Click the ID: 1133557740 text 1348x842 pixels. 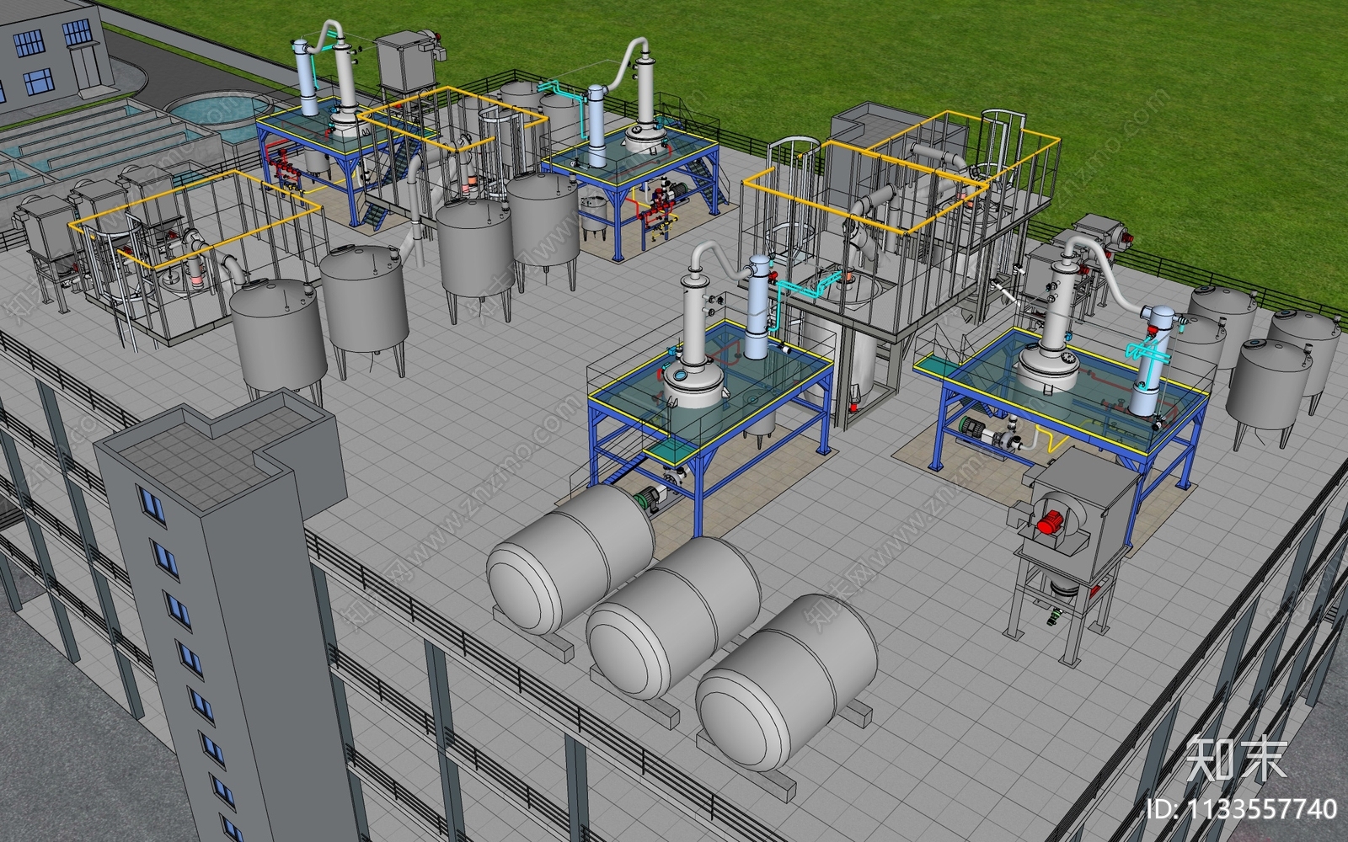(x=1241, y=810)
